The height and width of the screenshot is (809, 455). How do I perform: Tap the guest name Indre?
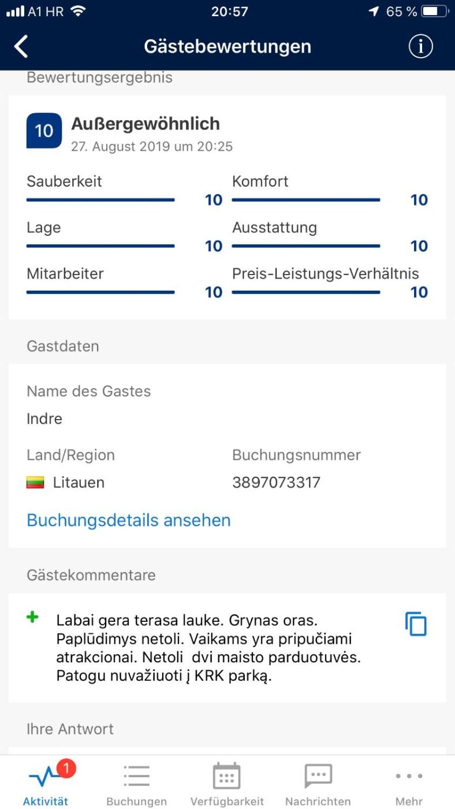tap(44, 419)
